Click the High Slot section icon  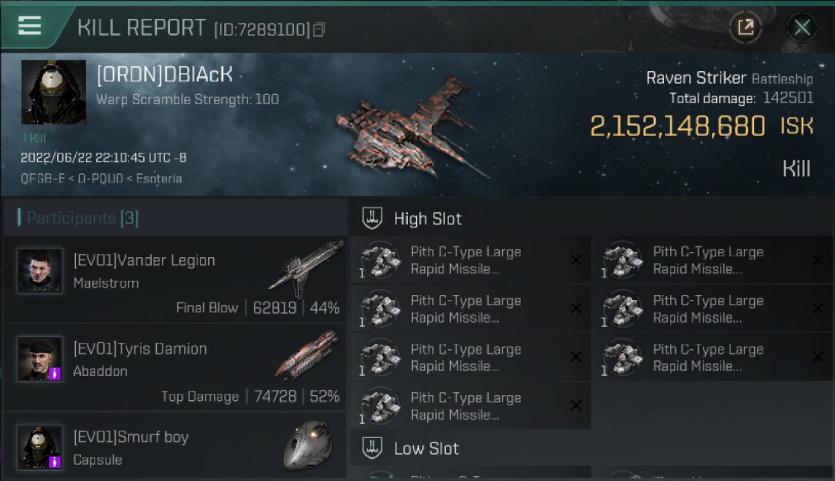click(373, 219)
